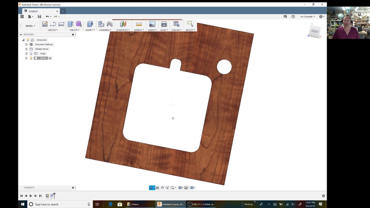Image resolution: width=370 pixels, height=208 pixels.
Task: Expand the Origin folder
Action: [26, 54]
